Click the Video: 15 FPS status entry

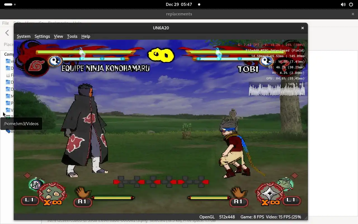coord(283,217)
